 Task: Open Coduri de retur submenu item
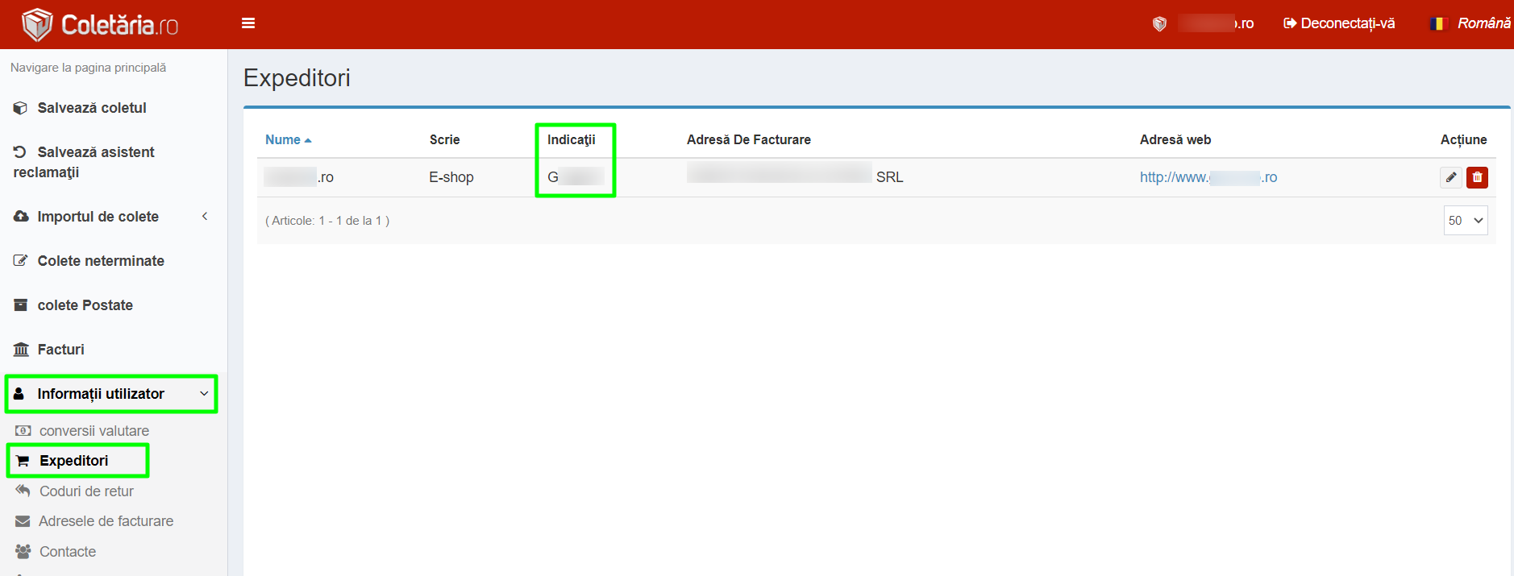(86, 491)
